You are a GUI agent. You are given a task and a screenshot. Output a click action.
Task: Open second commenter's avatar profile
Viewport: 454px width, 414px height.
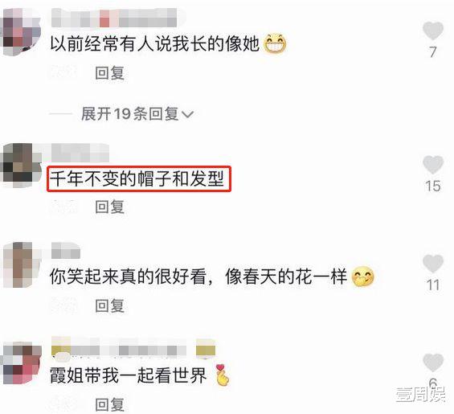tap(21, 165)
